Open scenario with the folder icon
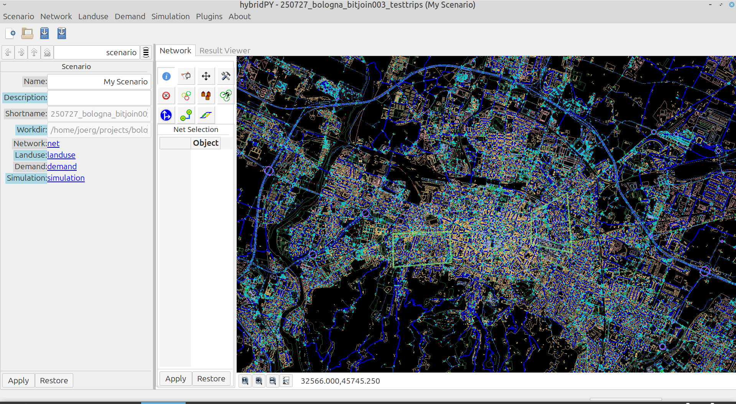This screenshot has width=736, height=404. pos(27,33)
